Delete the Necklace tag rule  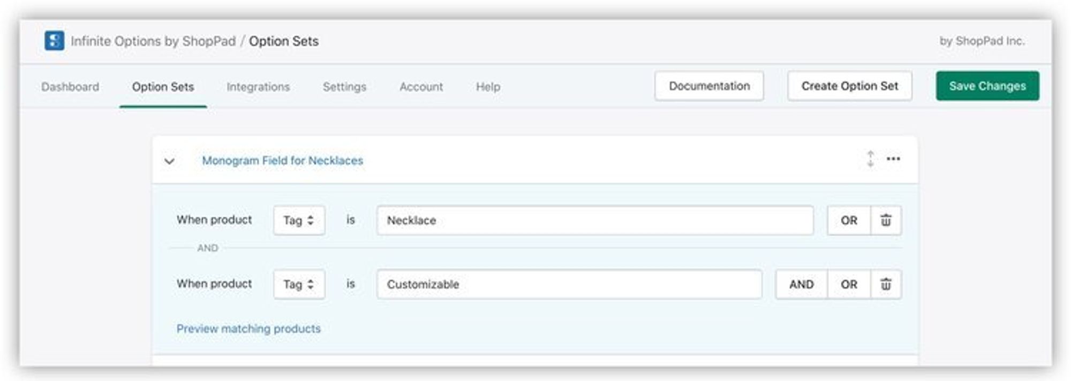tap(886, 220)
